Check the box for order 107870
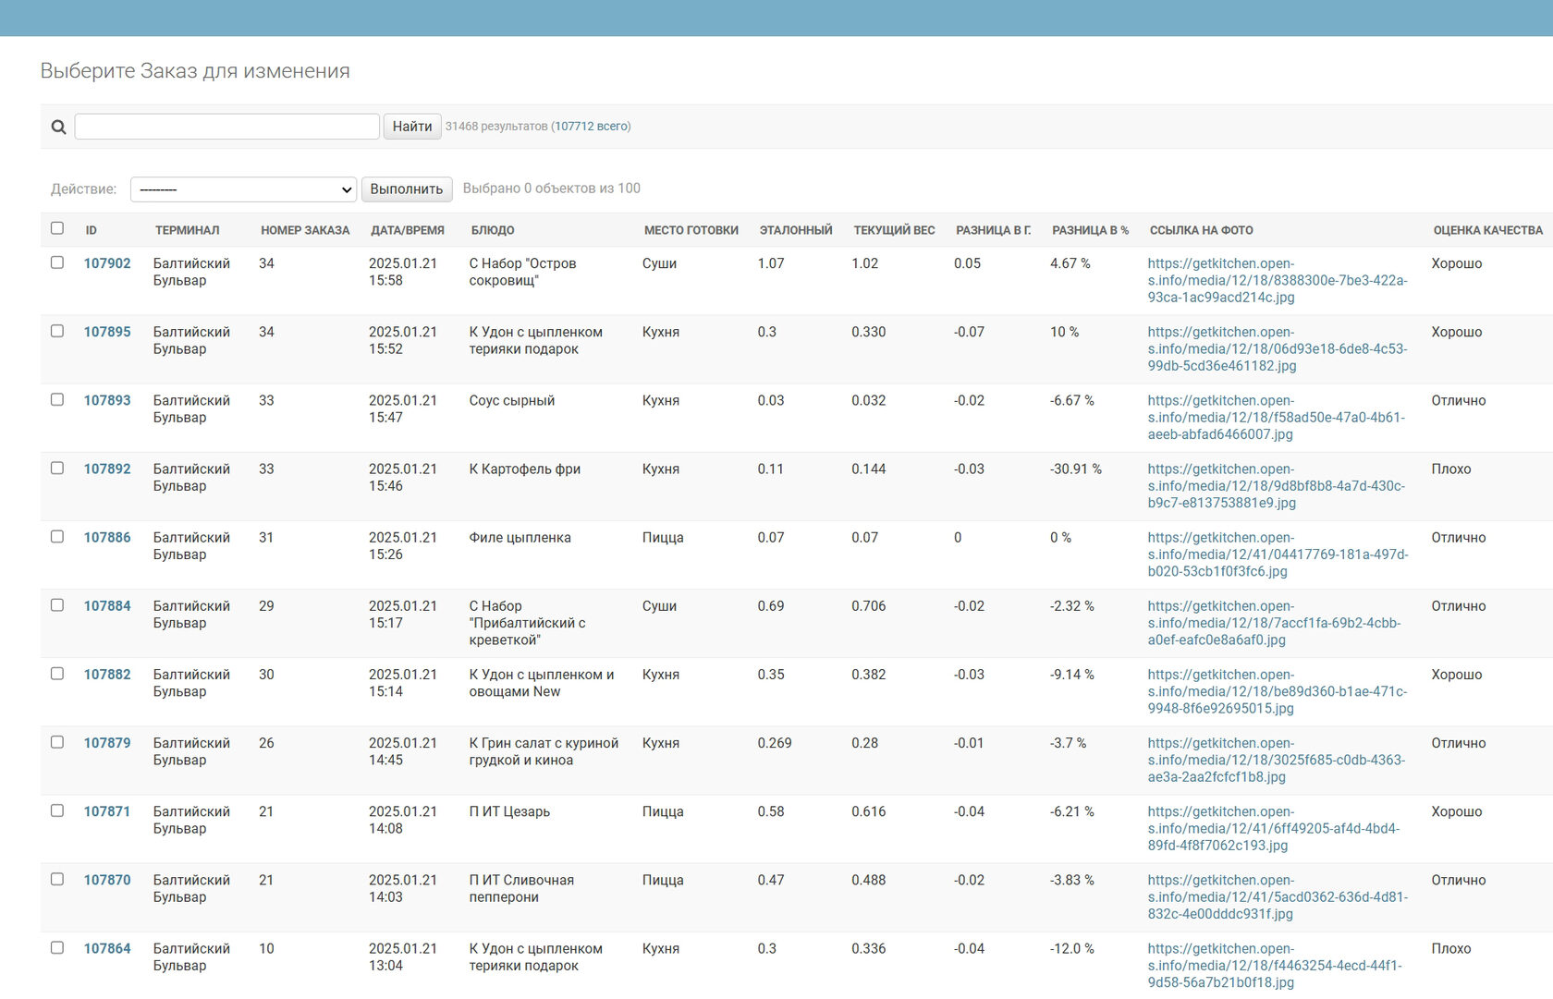 click(57, 878)
